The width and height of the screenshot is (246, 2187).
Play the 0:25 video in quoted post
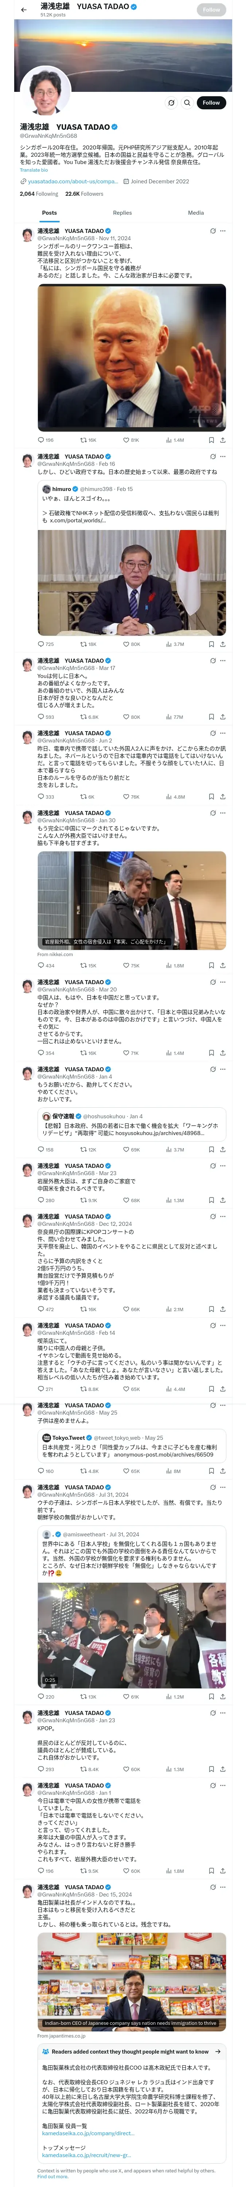point(132,1634)
